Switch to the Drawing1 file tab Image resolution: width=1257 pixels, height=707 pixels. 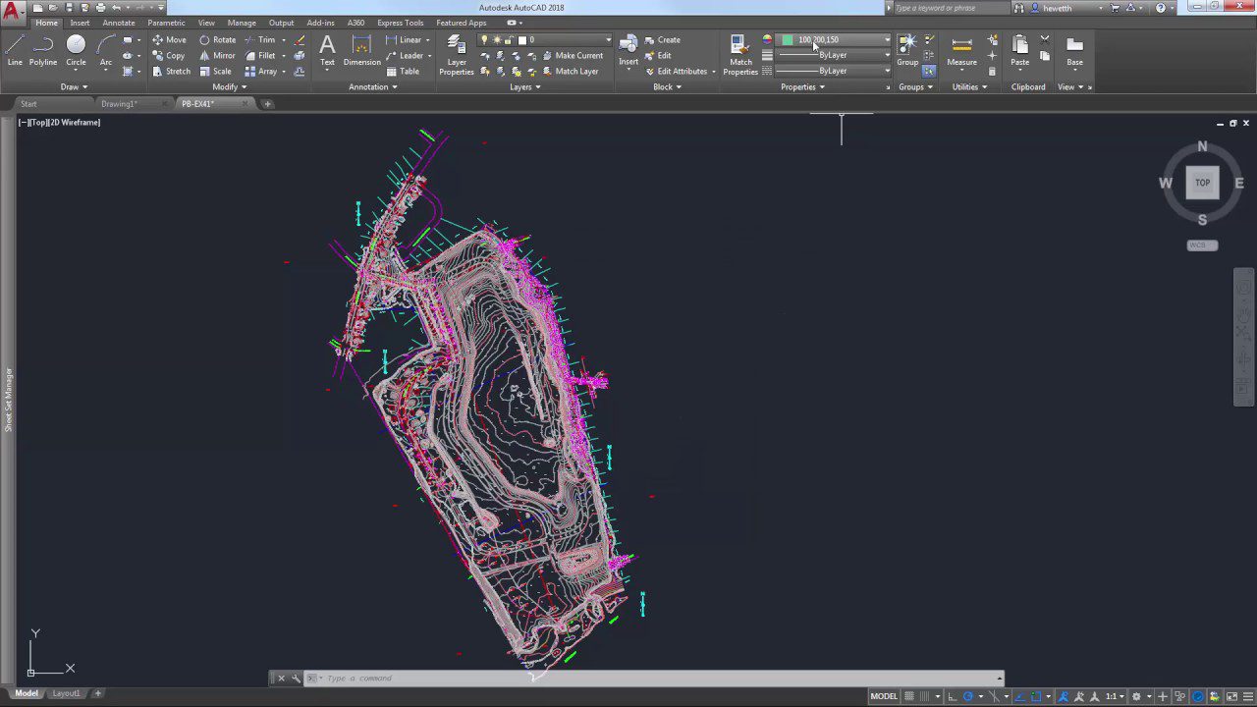coord(119,104)
